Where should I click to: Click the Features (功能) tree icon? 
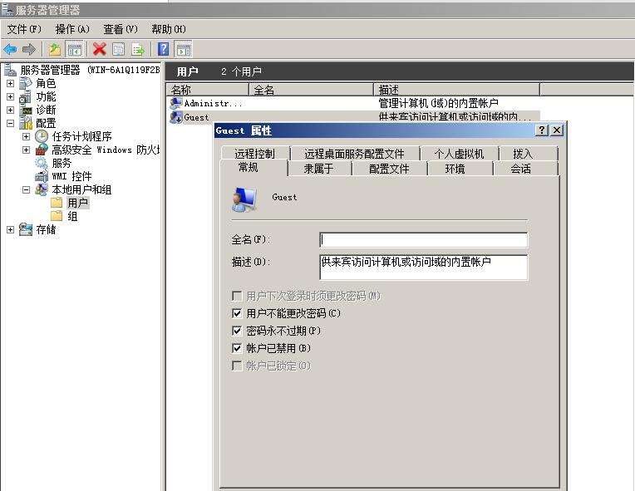click(x=26, y=96)
